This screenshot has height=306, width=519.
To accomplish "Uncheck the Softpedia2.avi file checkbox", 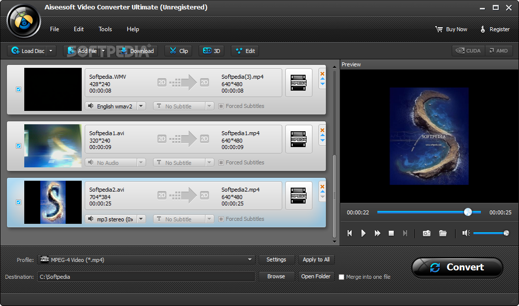I will pyautogui.click(x=18, y=202).
